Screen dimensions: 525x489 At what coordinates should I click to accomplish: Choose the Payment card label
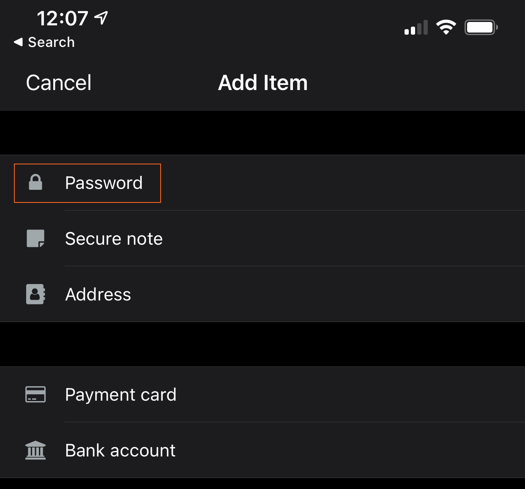coord(120,395)
